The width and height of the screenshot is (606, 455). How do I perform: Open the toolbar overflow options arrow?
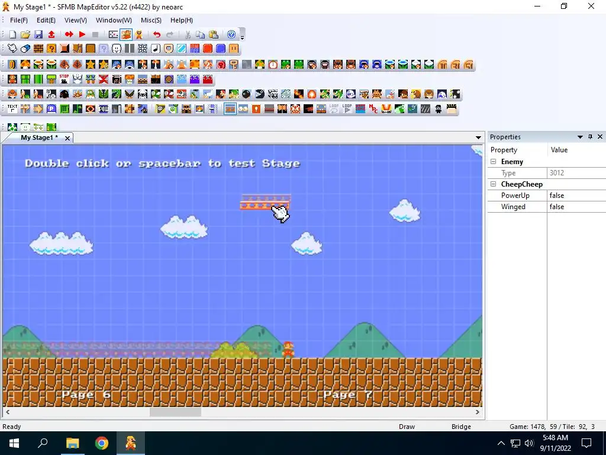(x=242, y=37)
